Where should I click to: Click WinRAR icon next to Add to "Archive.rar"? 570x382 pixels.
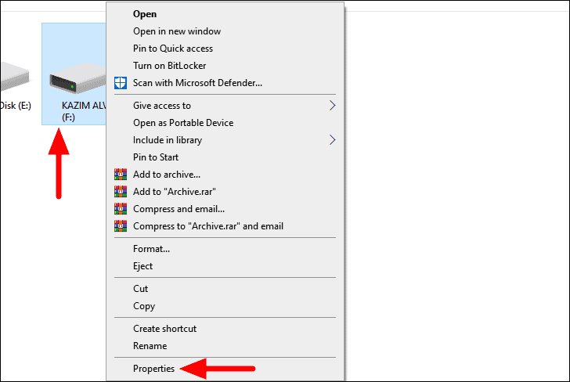(x=121, y=192)
